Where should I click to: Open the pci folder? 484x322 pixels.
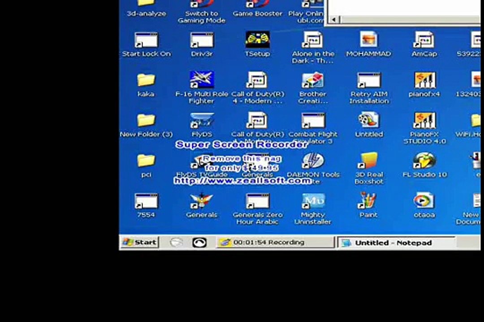click(x=146, y=161)
